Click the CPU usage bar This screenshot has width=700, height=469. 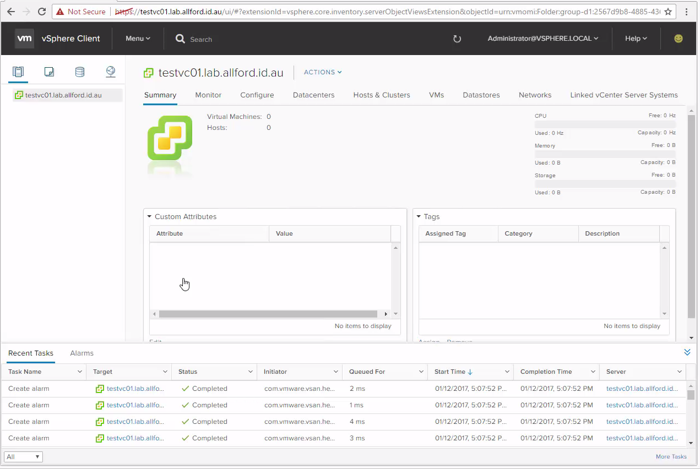point(605,124)
